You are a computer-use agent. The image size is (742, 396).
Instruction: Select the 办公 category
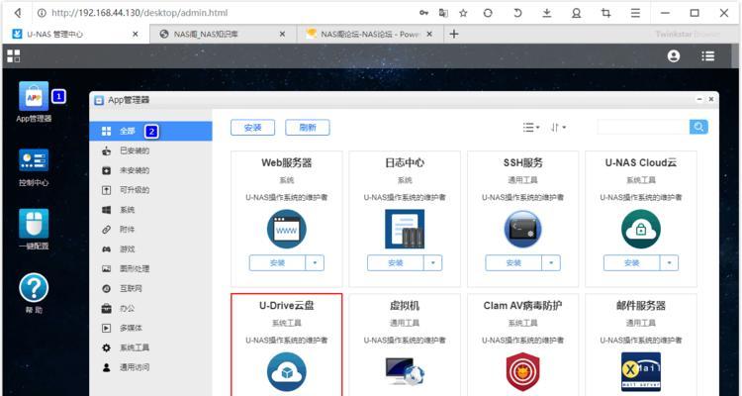(x=150, y=308)
